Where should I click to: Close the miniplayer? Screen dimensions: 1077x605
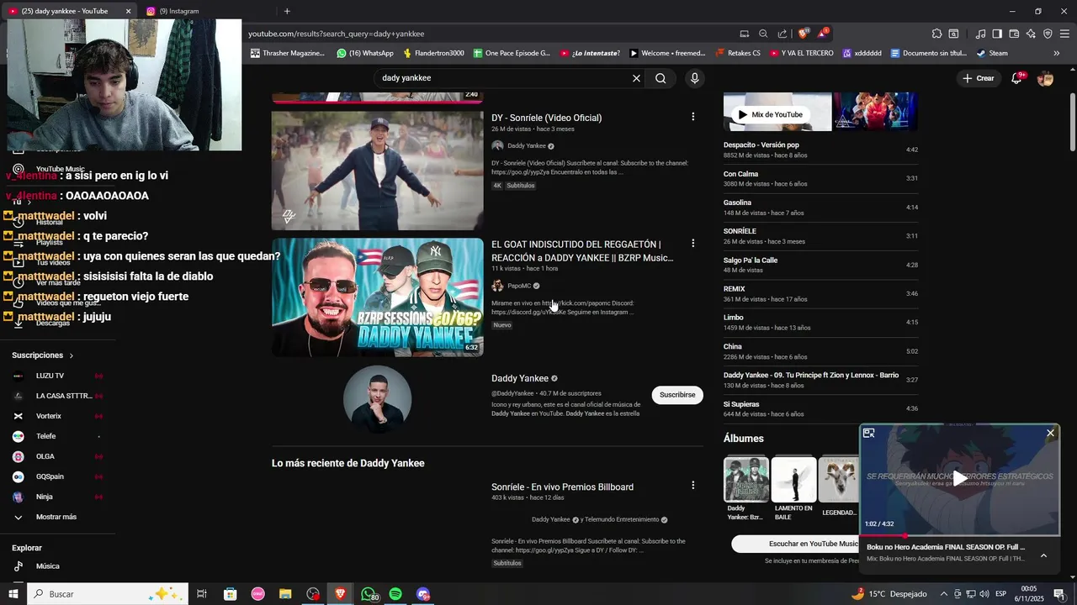1050,434
